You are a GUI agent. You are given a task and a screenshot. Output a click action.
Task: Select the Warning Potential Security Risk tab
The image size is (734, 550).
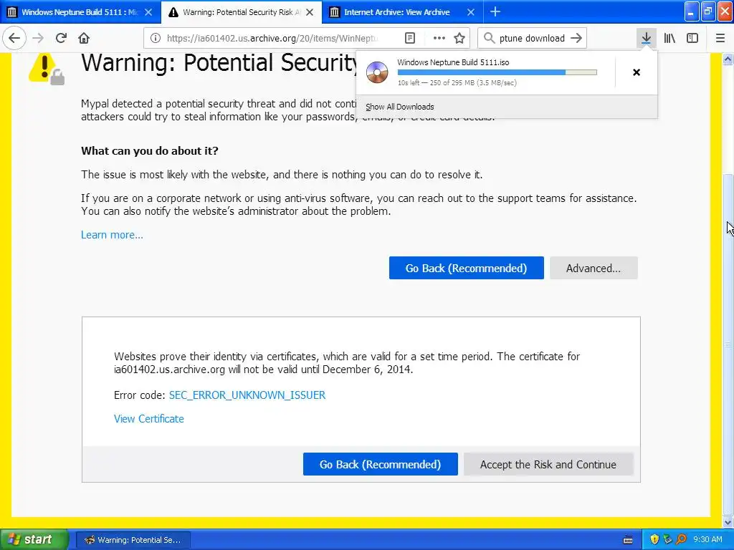(x=242, y=12)
